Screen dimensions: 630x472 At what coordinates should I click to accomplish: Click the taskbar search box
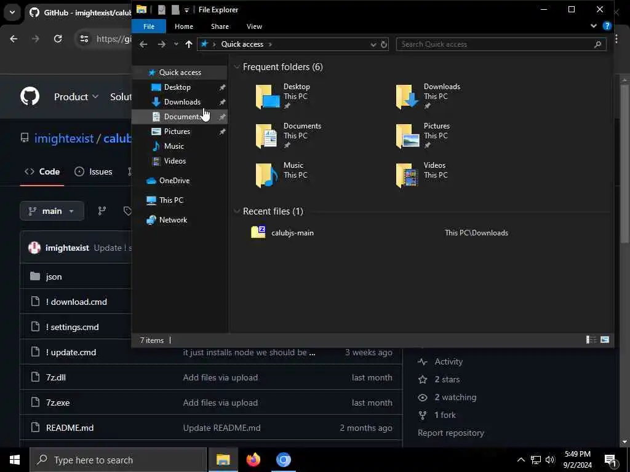118,460
